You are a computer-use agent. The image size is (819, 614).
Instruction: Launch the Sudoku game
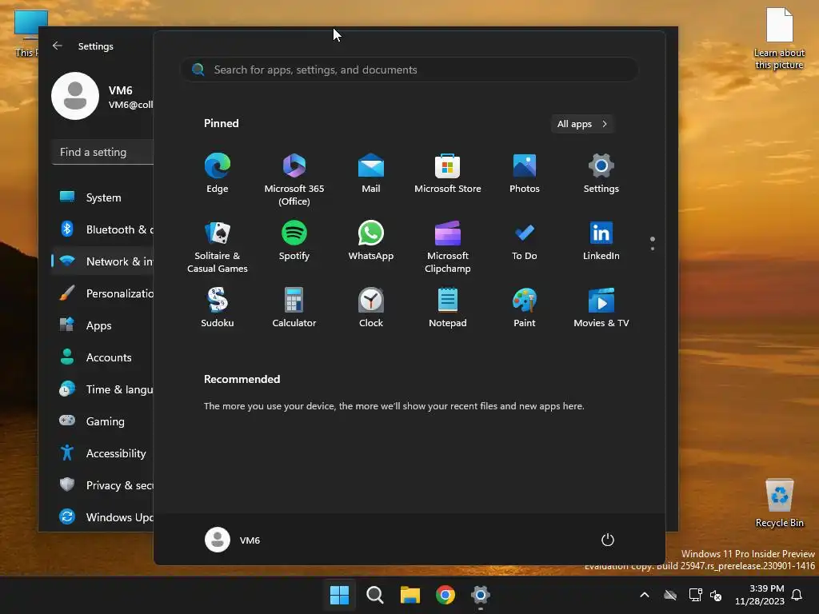218,308
